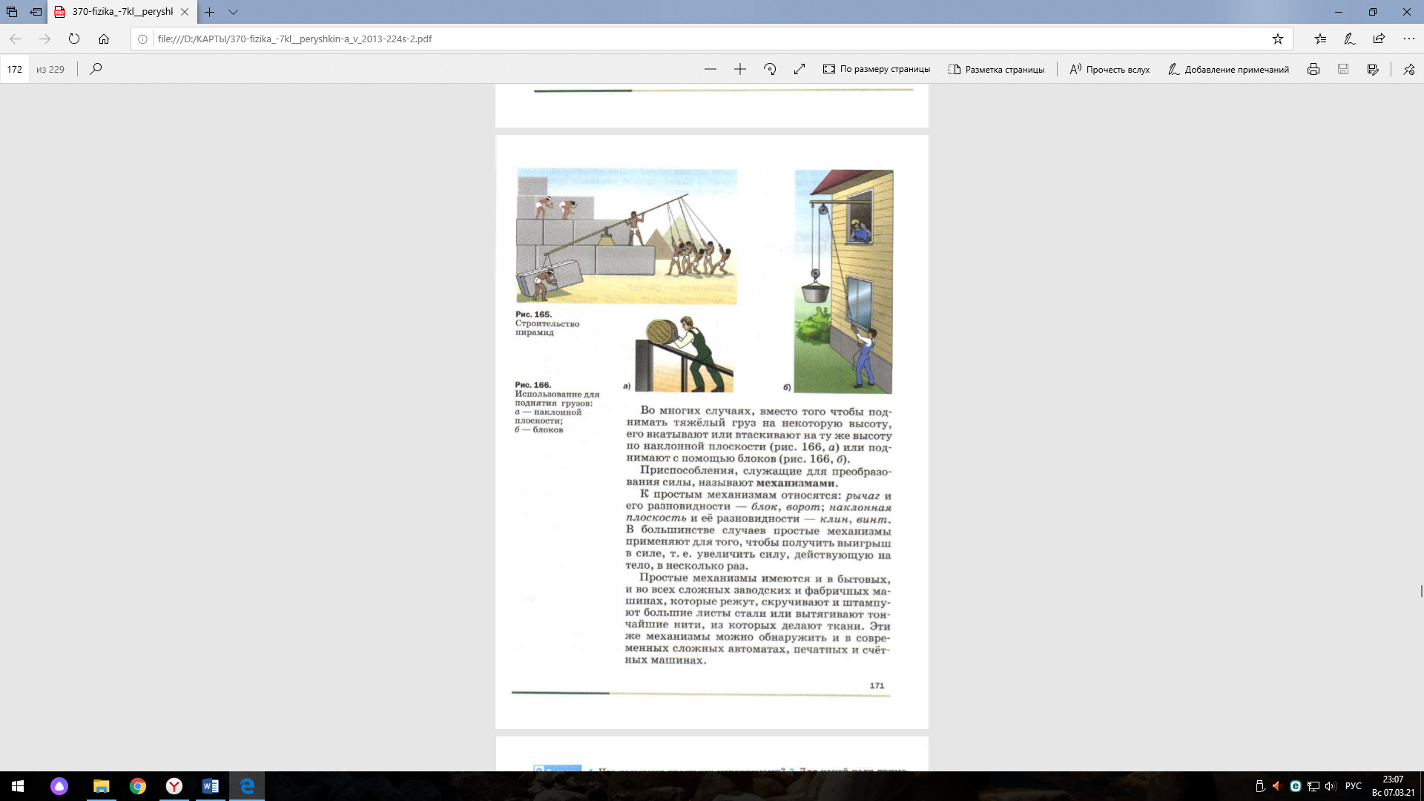
Task: Close the 370-fizika PDF tab
Action: coord(185,12)
